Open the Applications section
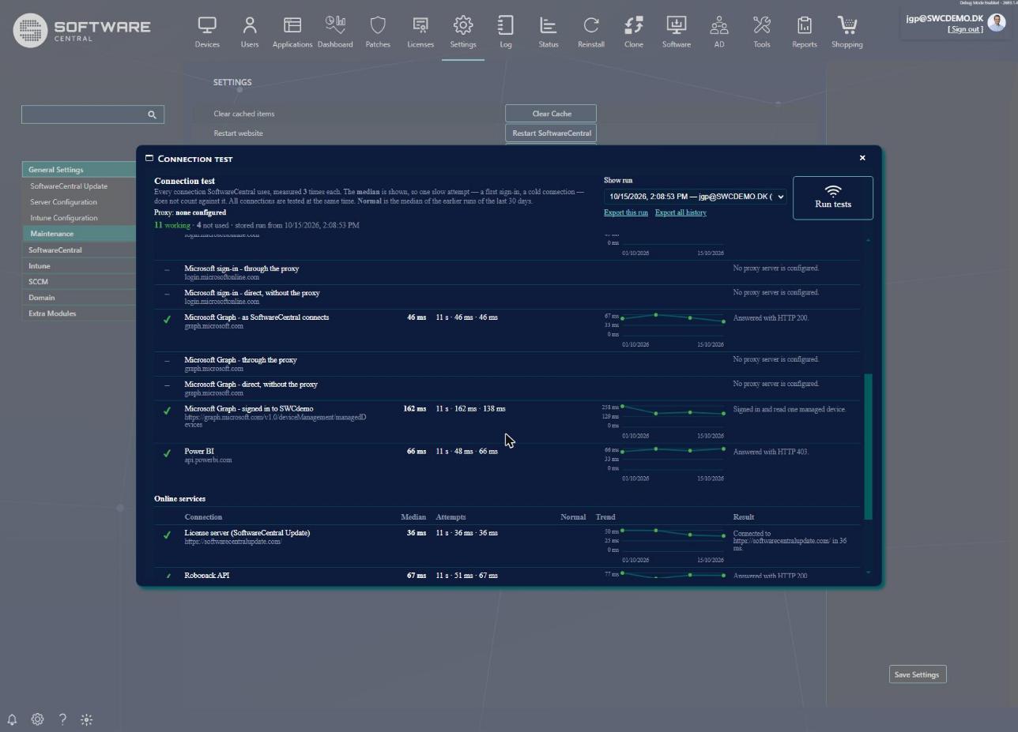 pyautogui.click(x=292, y=32)
